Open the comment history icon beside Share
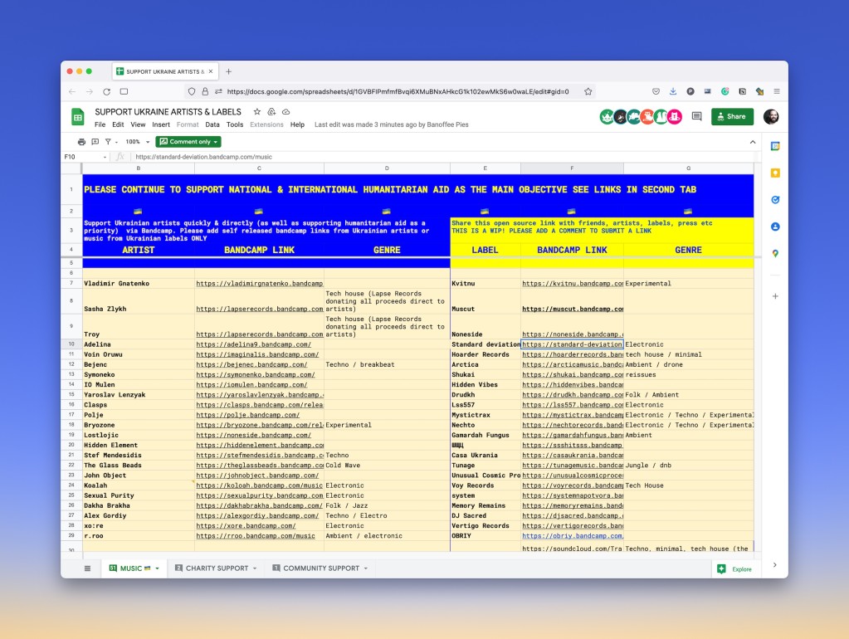The image size is (849, 639). (x=696, y=117)
